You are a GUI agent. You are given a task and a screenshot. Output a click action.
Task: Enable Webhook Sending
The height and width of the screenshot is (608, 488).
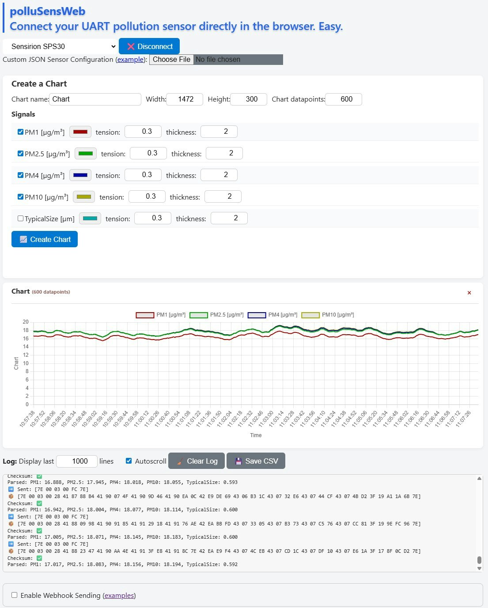point(15,595)
